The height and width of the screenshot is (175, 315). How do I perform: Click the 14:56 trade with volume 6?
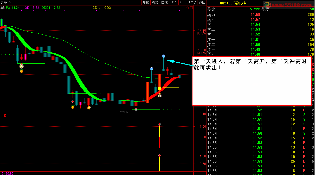[x=261, y=171]
